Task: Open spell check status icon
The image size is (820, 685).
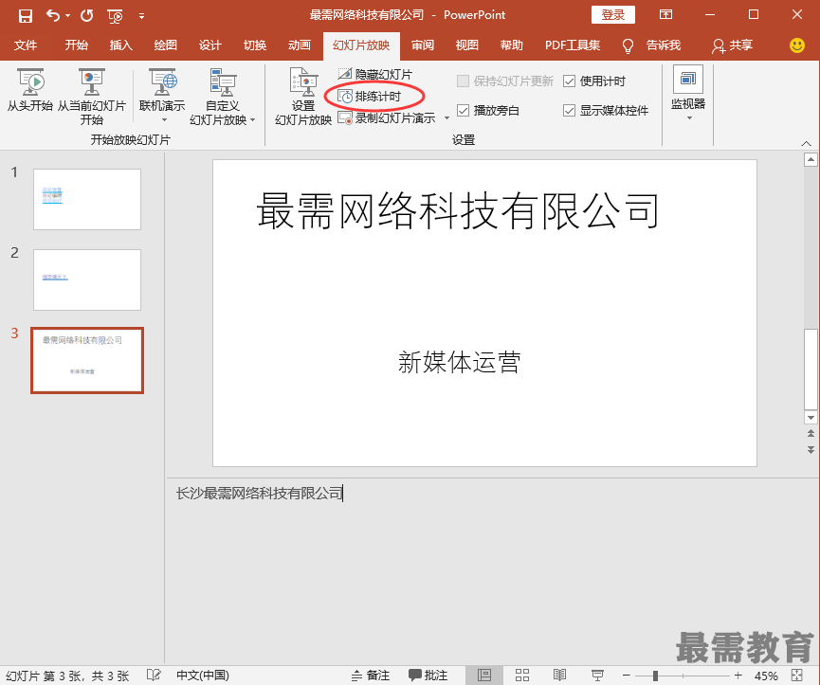Action: click(154, 676)
